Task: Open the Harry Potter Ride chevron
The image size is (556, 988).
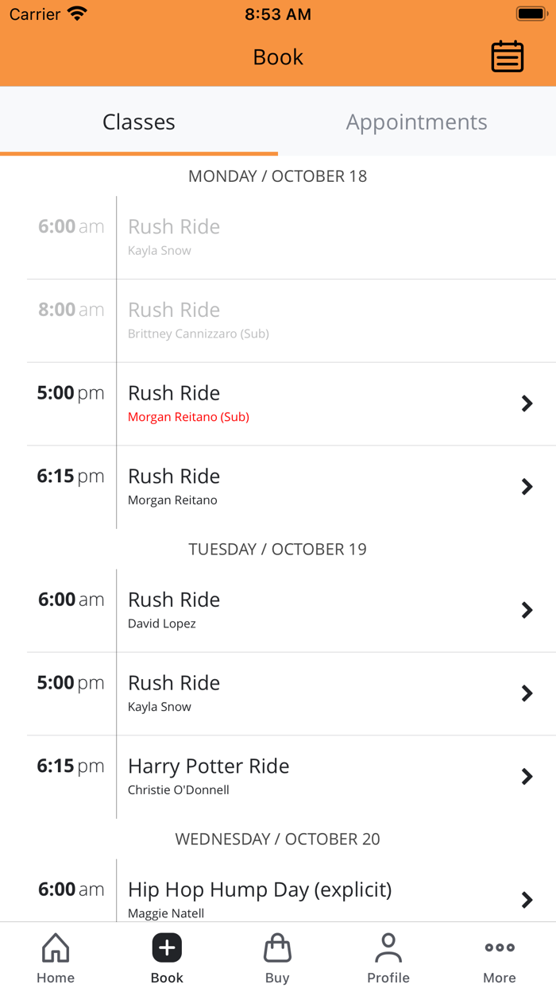Action: point(527,776)
